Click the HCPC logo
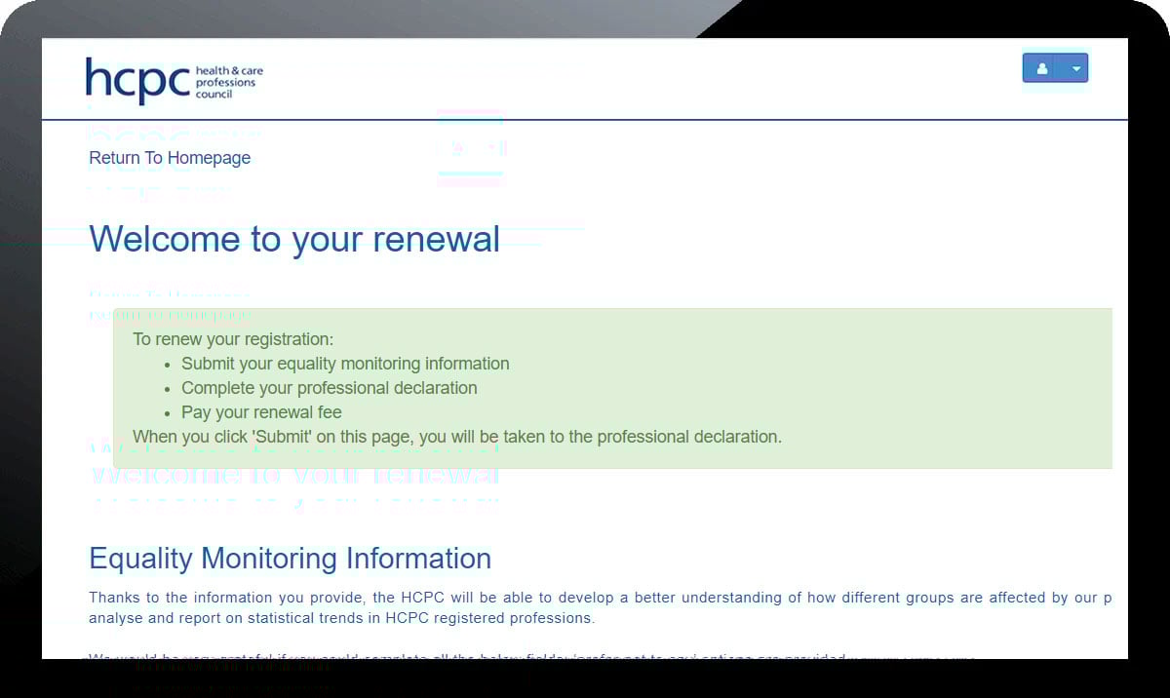The width and height of the screenshot is (1170, 698). [x=175, y=80]
